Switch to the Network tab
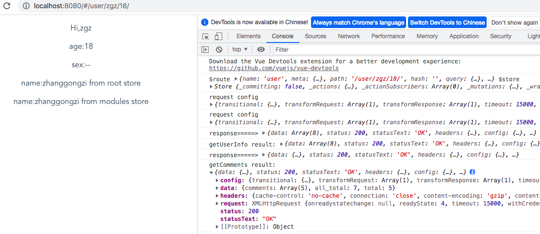This screenshot has width=540, height=234. [x=349, y=36]
